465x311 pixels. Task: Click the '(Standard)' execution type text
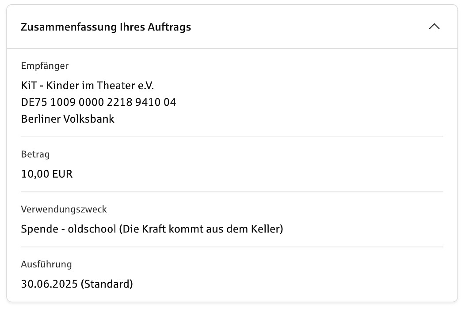pyautogui.click(x=107, y=284)
